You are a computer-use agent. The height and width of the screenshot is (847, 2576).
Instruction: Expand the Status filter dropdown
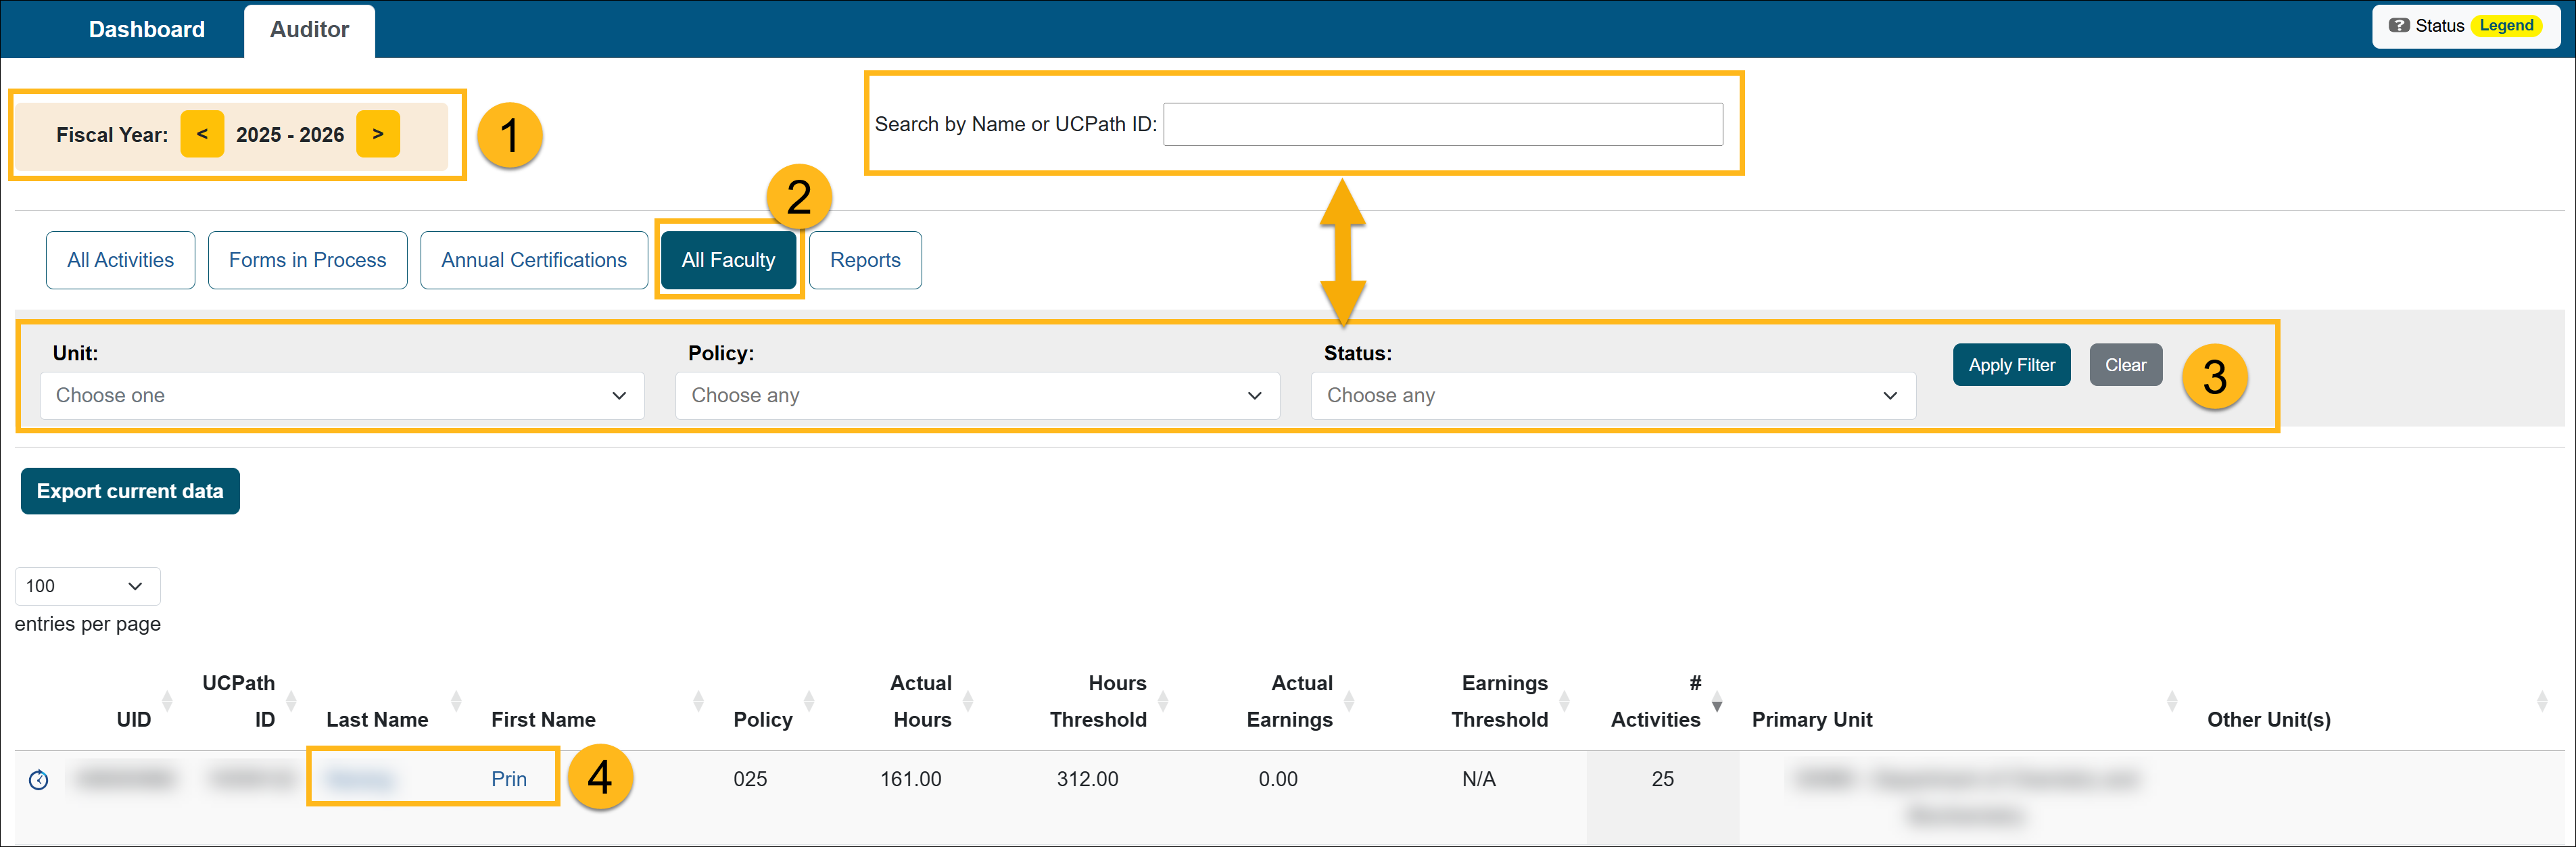1612,396
